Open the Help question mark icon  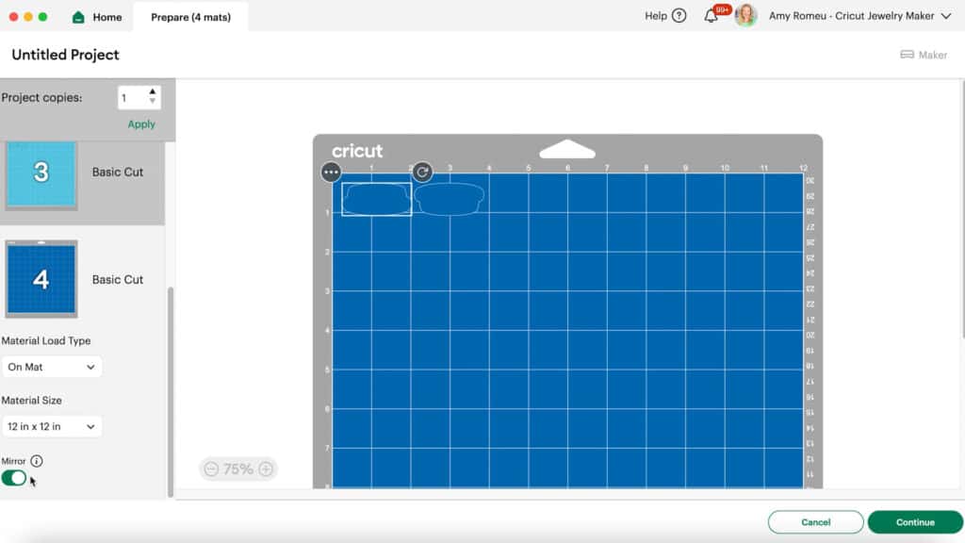[679, 16]
